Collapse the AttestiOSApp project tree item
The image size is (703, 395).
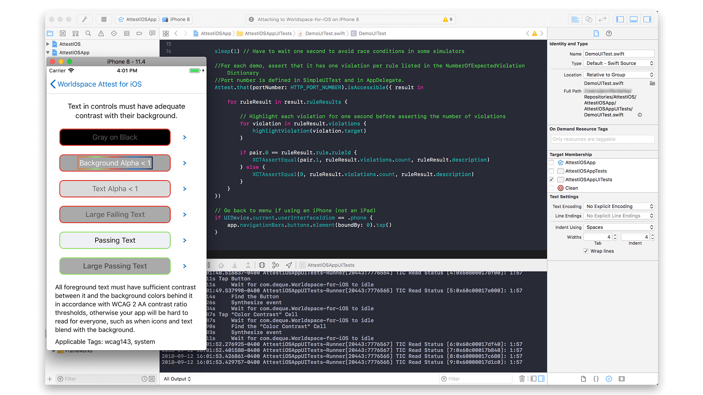tap(48, 52)
